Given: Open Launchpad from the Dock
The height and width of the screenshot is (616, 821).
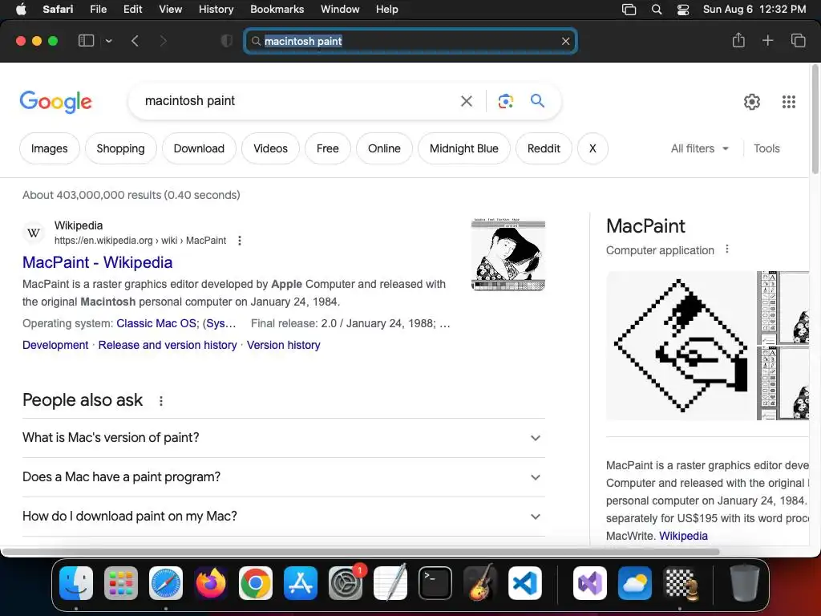Looking at the screenshot, I should [x=121, y=583].
